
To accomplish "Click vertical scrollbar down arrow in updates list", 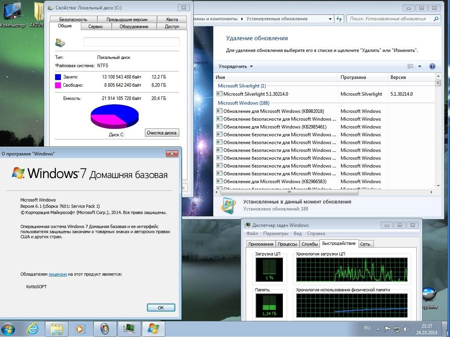I will 438,186.
